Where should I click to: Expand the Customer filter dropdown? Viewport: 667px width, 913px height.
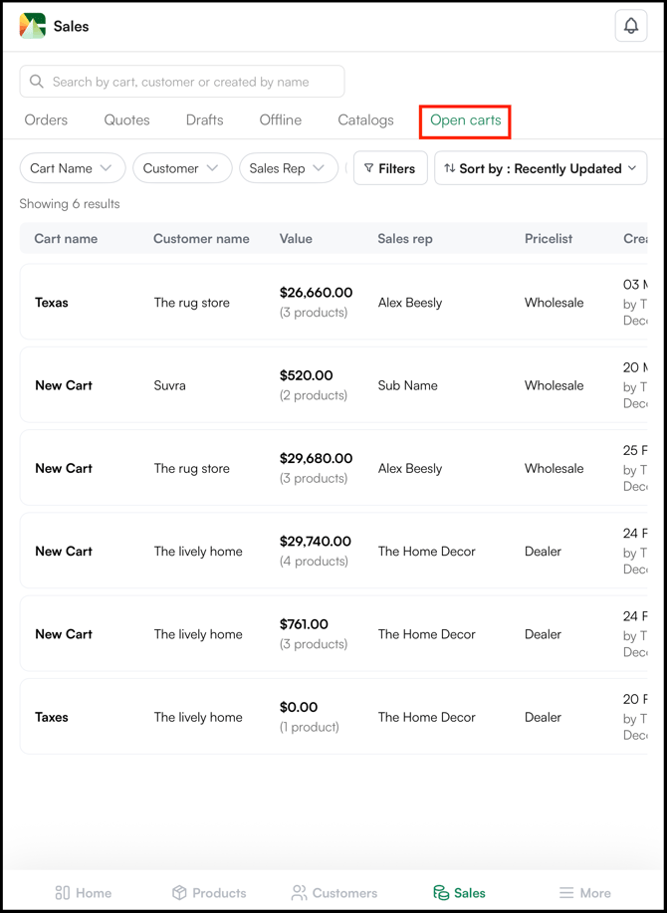pyautogui.click(x=182, y=168)
